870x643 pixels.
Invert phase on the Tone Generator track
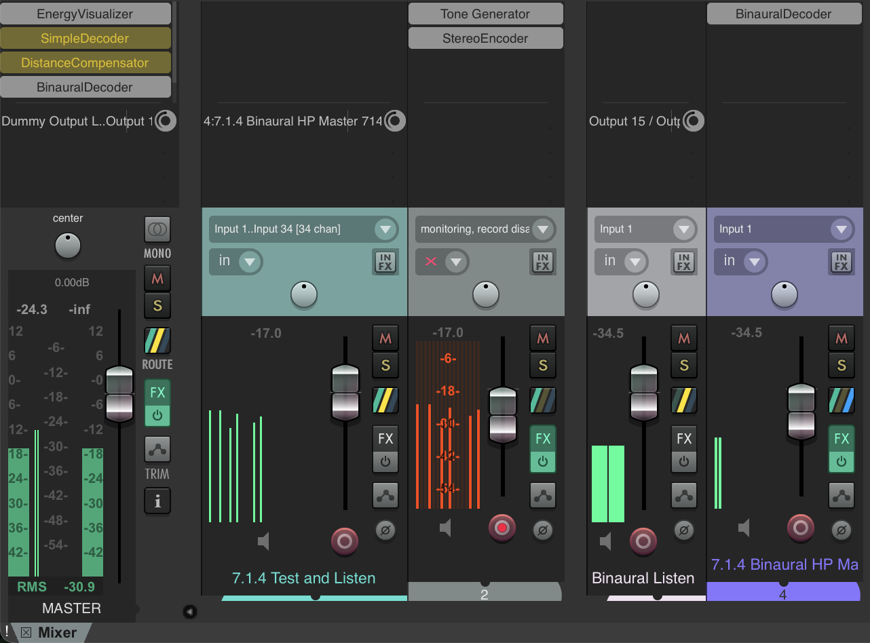542,529
